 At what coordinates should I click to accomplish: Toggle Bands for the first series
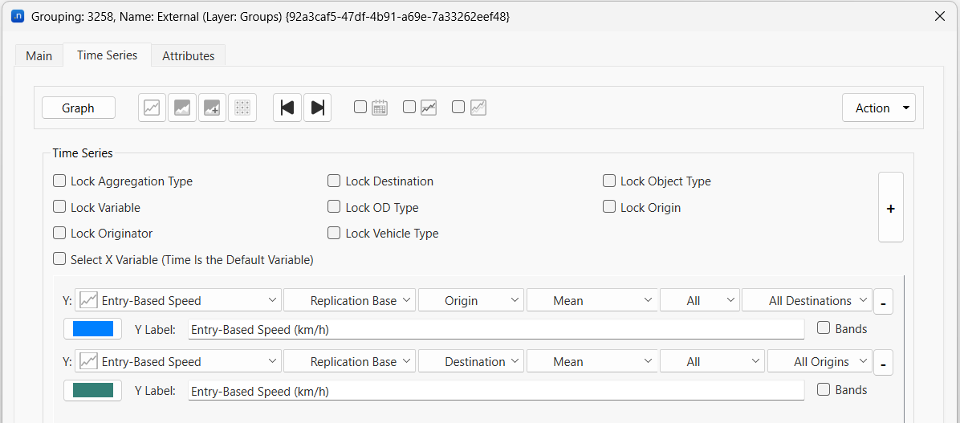click(x=823, y=328)
